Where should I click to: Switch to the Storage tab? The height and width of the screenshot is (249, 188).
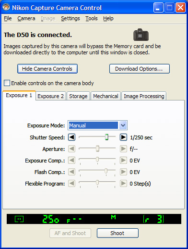click(78, 96)
